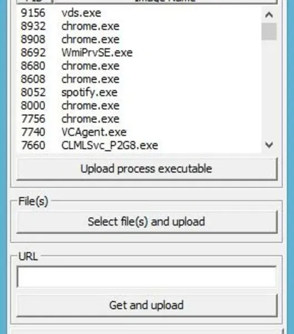Click the scroll down arrow in process list
This screenshot has height=334, width=294.
[x=269, y=145]
